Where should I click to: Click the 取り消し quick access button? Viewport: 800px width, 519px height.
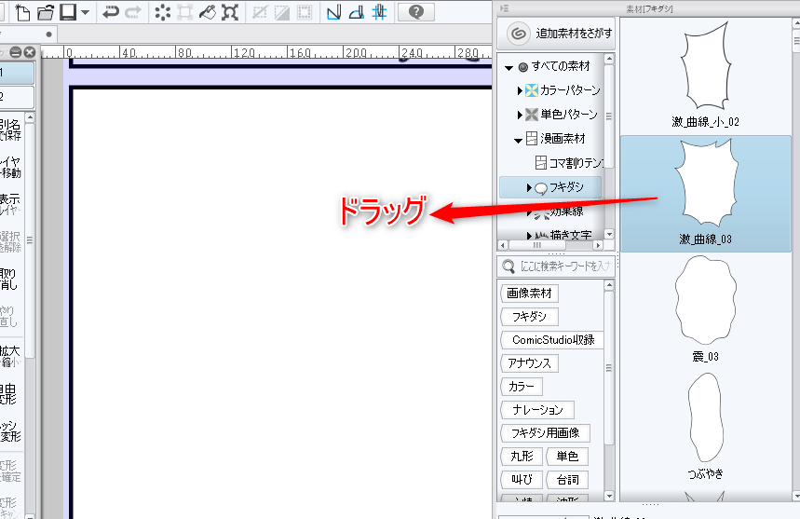coord(11,280)
